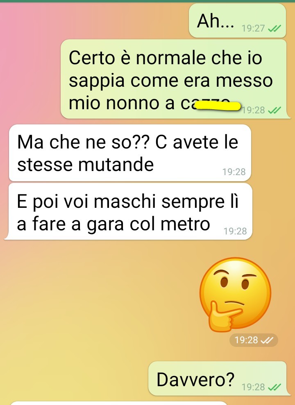Viewport: 295px width, 405px height.
Task: Tap the 19:28 timestamp beside 'col metro'
Action: coord(235,231)
